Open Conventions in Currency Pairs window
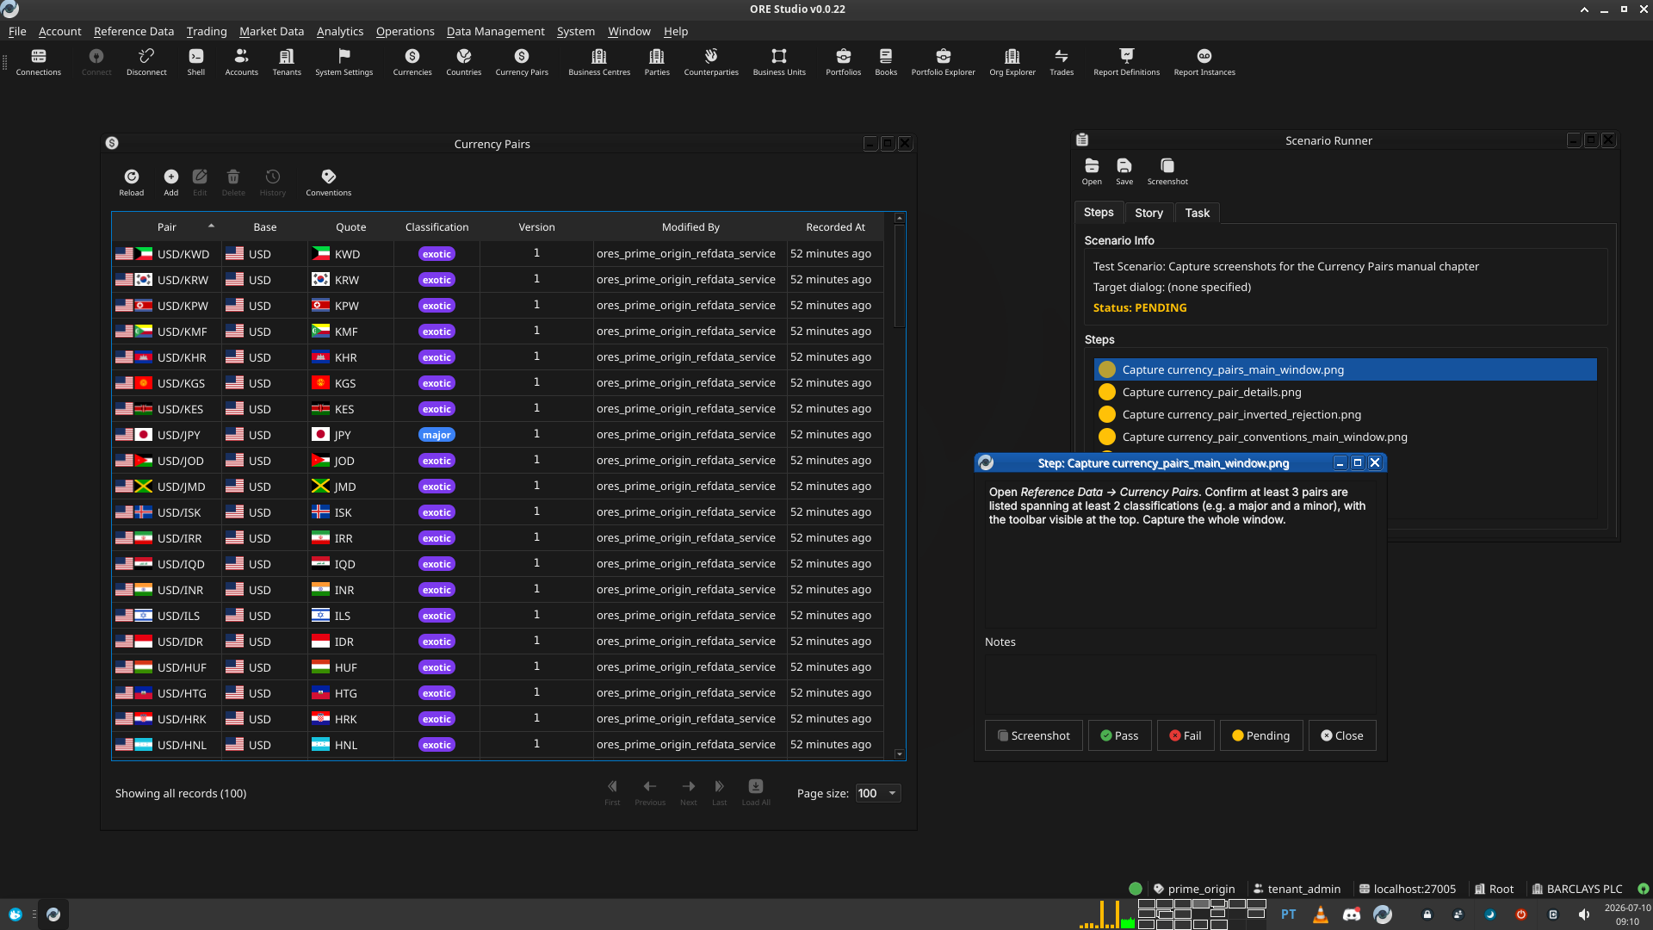The width and height of the screenshot is (1653, 930). coord(329,183)
